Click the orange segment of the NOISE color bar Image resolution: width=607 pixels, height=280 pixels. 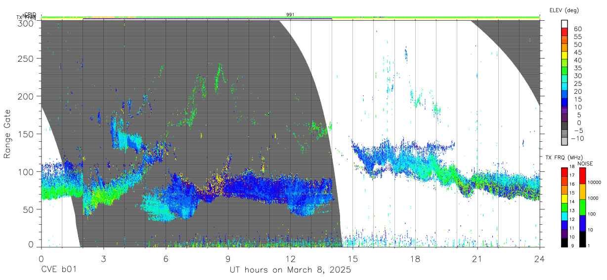click(x=583, y=192)
